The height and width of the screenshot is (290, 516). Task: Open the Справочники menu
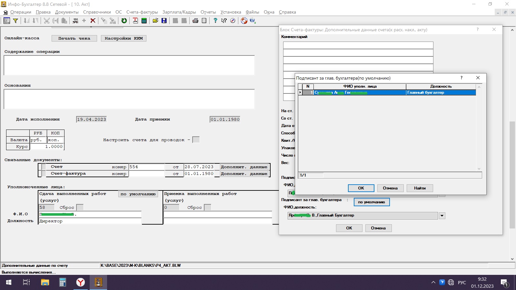click(97, 12)
